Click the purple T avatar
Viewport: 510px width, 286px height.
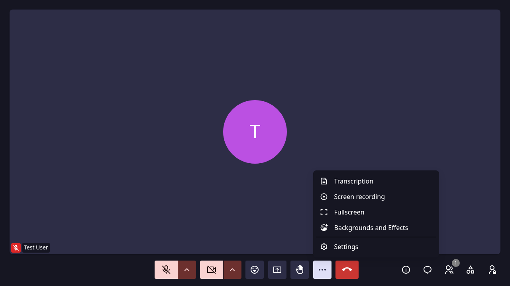[255, 132]
